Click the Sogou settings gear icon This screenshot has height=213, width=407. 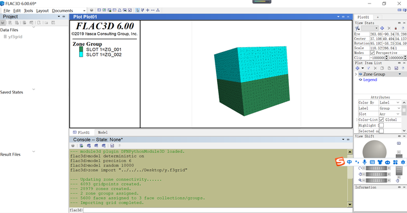[403, 162]
